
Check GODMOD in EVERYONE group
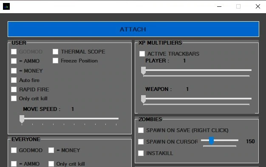(x=14, y=150)
